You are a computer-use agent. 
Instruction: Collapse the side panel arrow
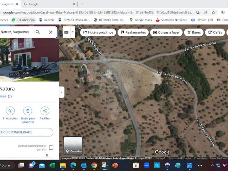62,92
